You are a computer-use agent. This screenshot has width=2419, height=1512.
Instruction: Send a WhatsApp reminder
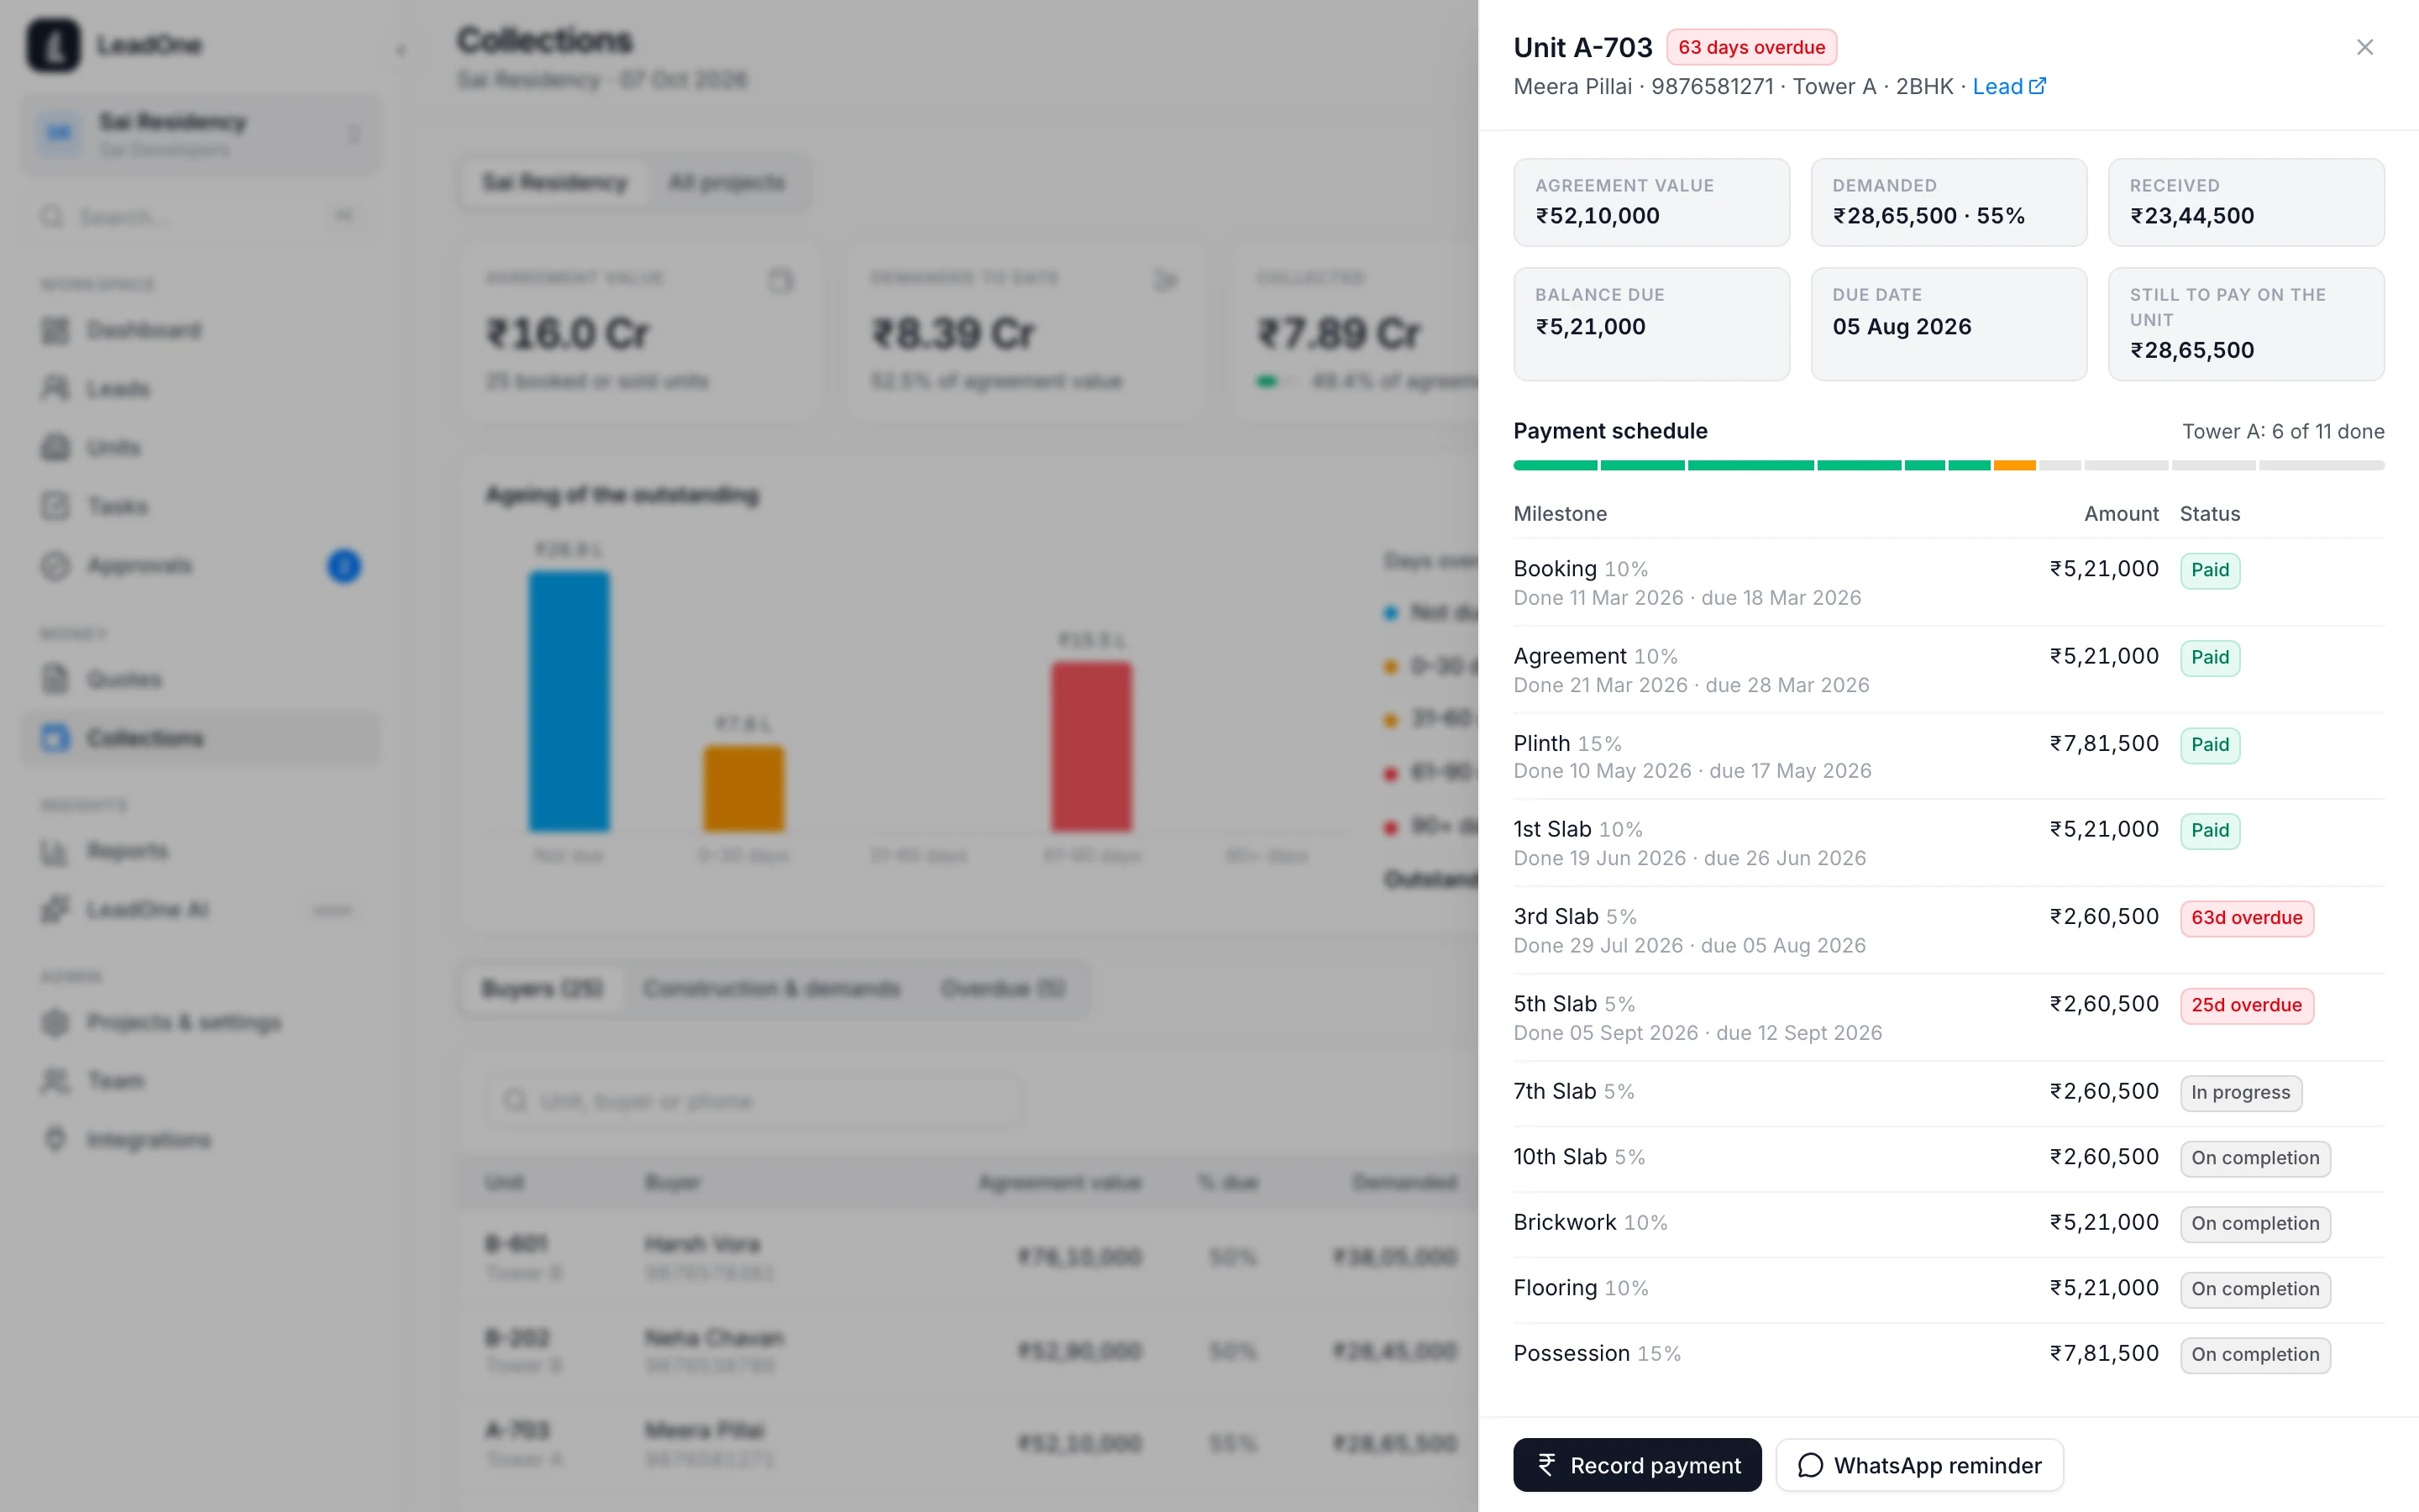pyautogui.click(x=1919, y=1465)
